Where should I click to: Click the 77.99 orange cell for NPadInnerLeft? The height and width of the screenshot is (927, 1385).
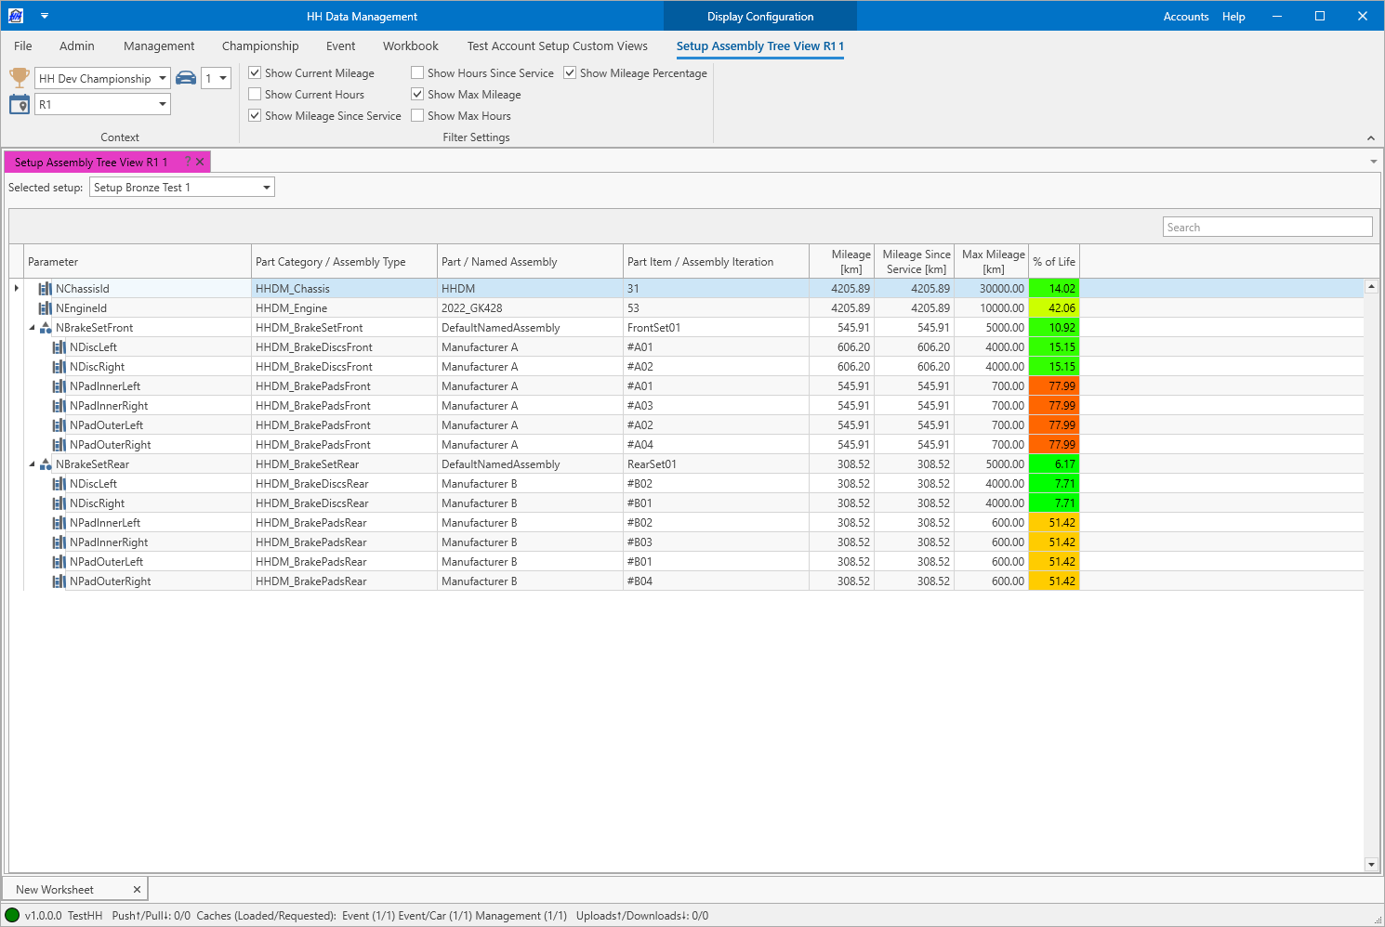coord(1054,386)
